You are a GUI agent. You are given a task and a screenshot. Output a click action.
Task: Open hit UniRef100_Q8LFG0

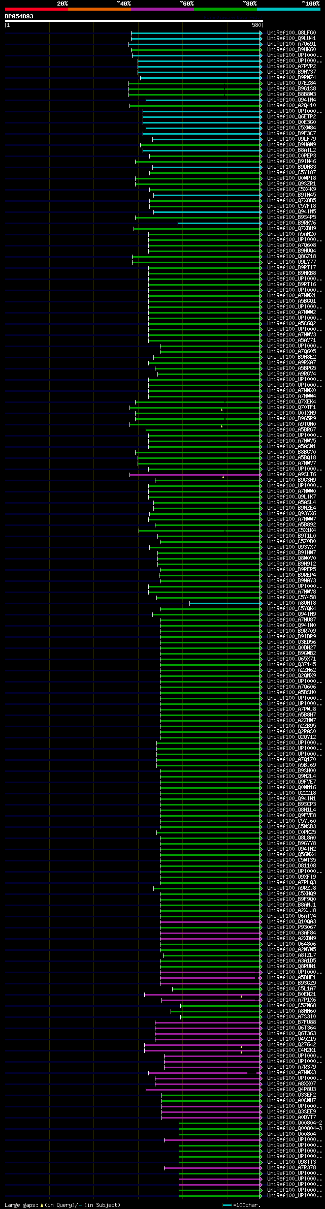click(291, 33)
